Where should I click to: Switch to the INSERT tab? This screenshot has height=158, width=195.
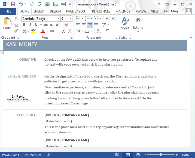point(39,11)
